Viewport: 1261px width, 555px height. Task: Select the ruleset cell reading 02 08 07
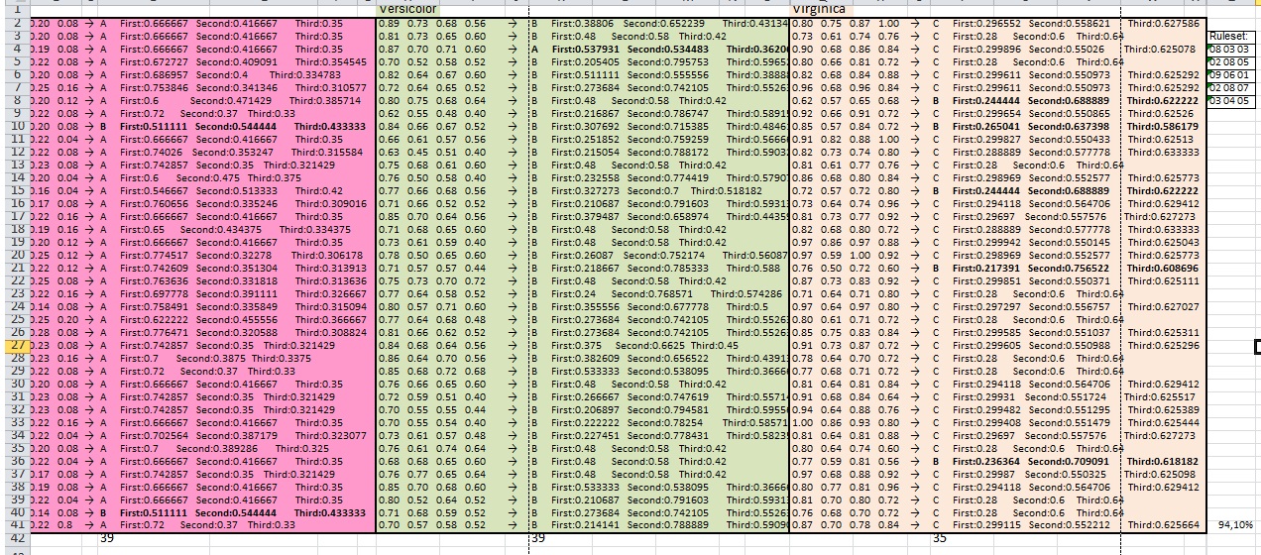point(1231,87)
